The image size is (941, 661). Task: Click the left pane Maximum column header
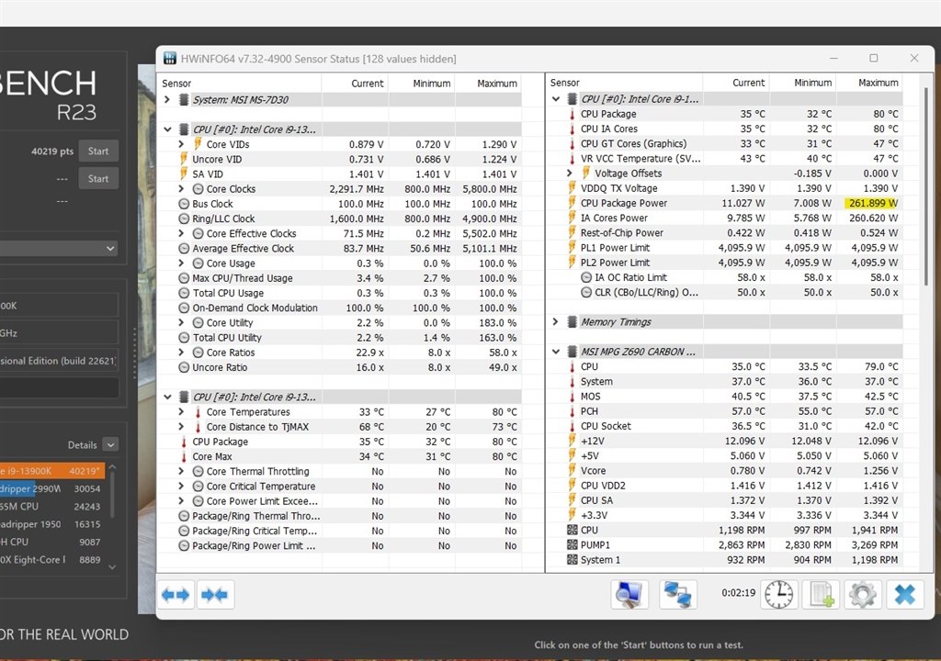[488, 84]
